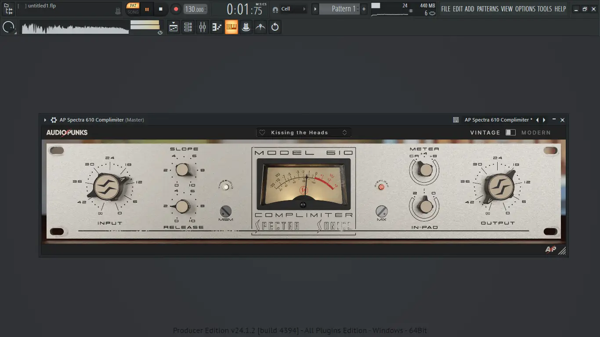Click the circular undo history icon
The width and height of the screenshot is (600, 337).
pyautogui.click(x=275, y=27)
